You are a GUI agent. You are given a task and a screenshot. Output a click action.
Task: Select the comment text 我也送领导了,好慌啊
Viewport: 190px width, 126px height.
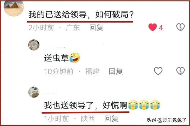[86, 105]
